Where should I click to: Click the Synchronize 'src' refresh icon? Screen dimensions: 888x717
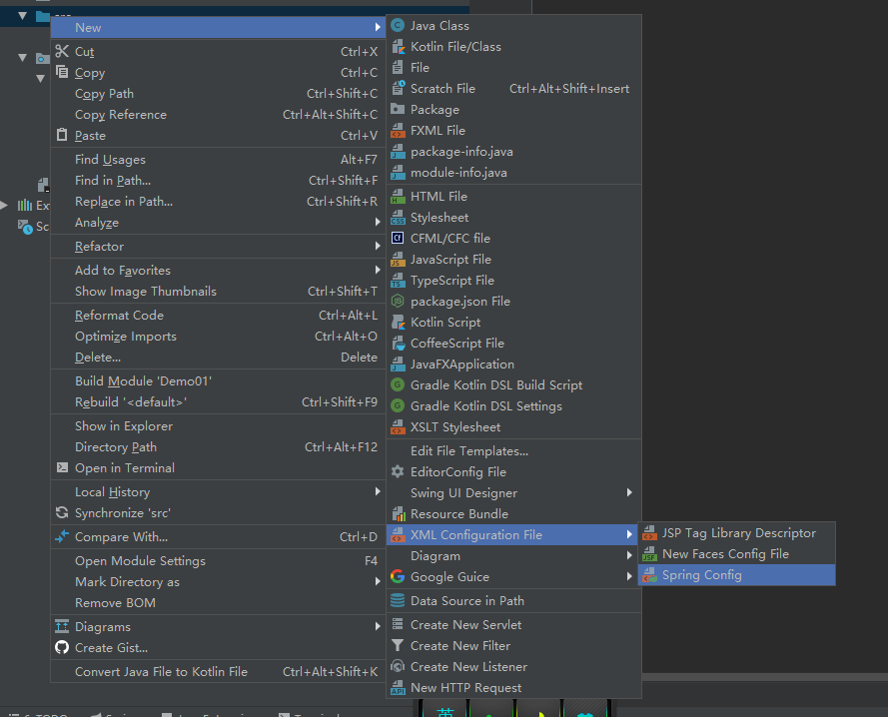point(62,512)
